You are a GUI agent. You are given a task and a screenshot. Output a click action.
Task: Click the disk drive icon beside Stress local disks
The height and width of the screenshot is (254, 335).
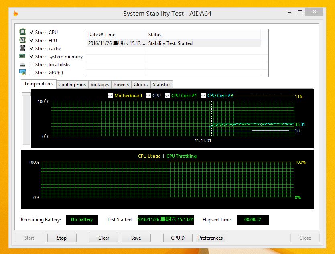pos(22,65)
